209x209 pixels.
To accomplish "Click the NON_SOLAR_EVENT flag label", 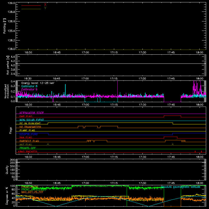I will [32, 120].
